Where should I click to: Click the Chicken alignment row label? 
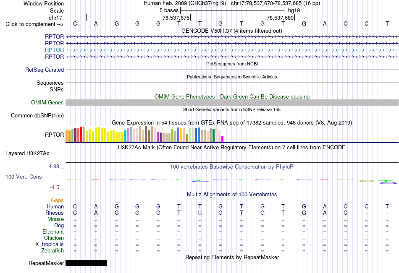pyautogui.click(x=54, y=238)
